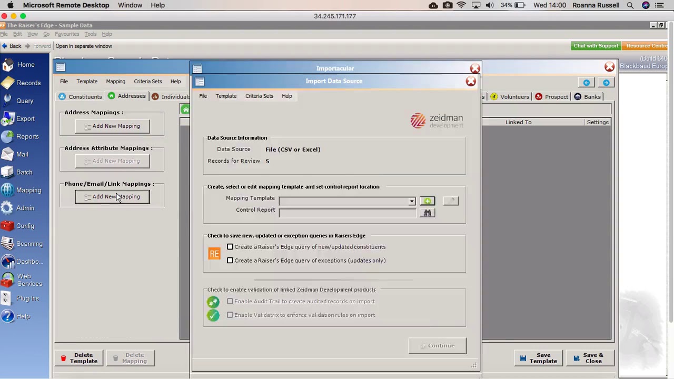Close the Import Data Source dialog
Image resolution: width=674 pixels, height=379 pixels.
click(471, 82)
